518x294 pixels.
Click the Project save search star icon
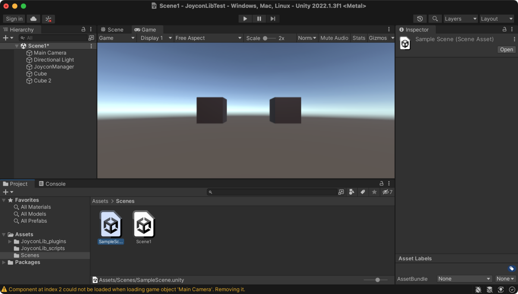[374, 192]
